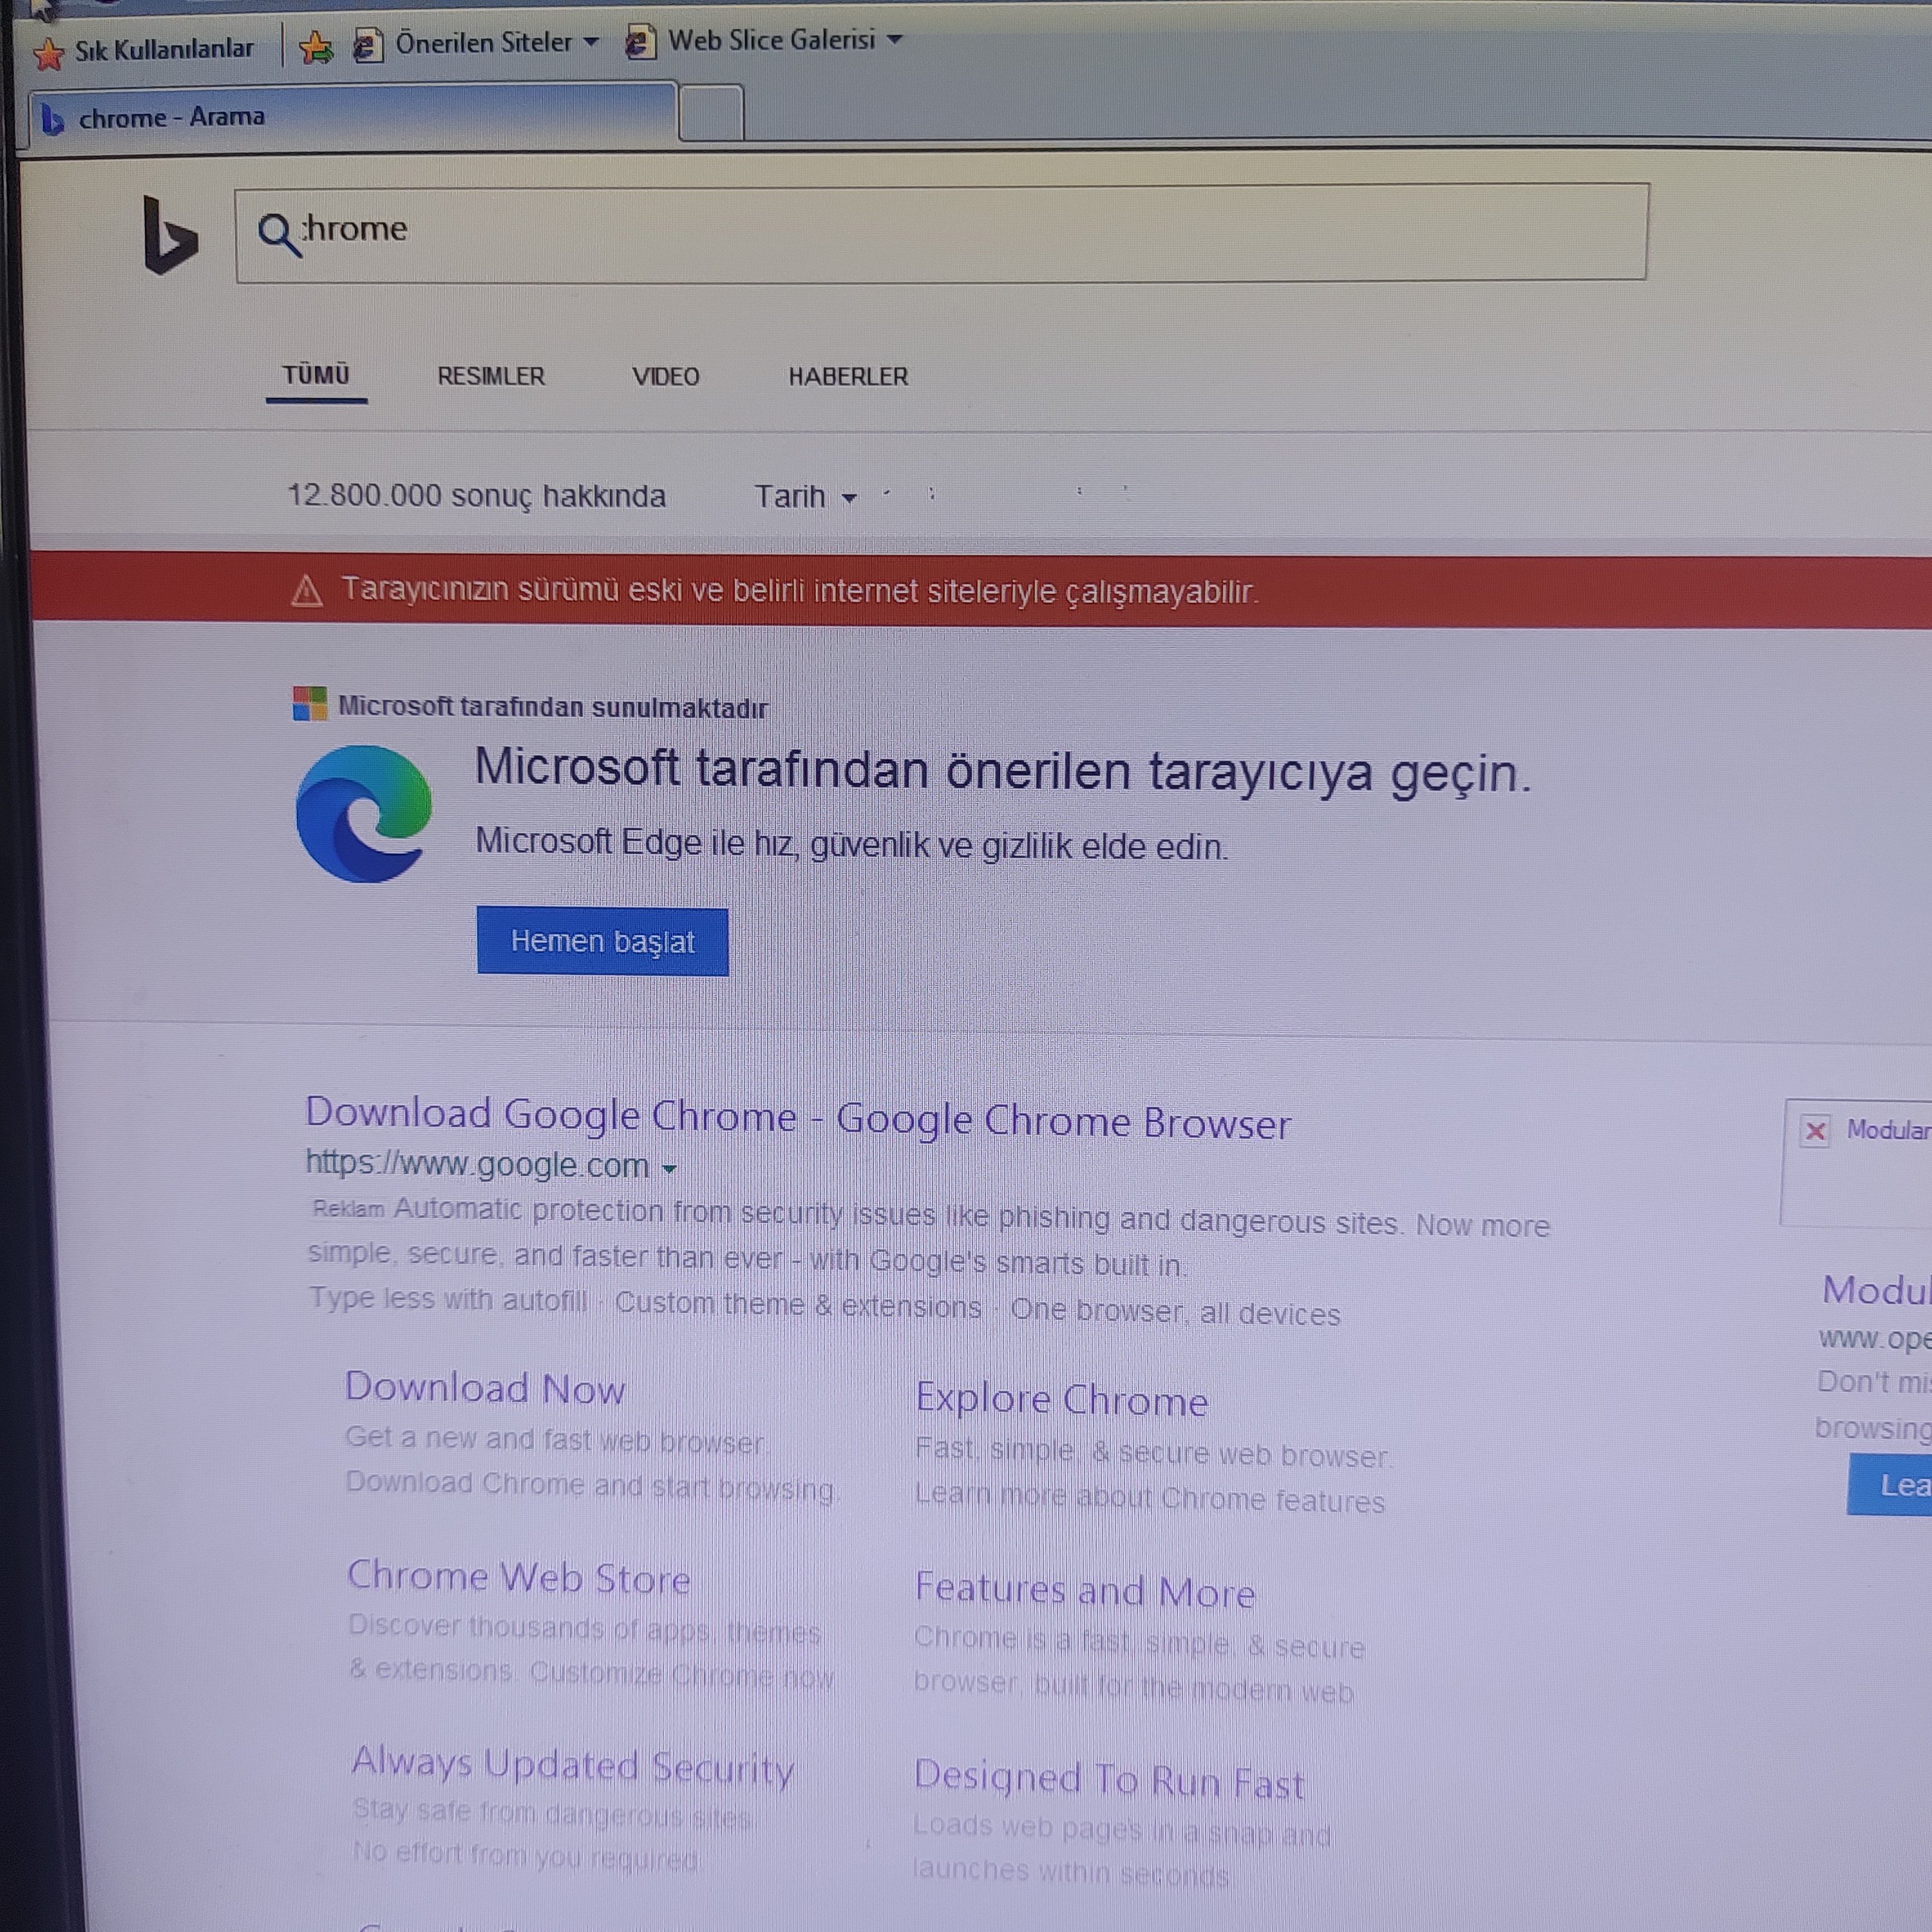The height and width of the screenshot is (1932, 1932).
Task: Open the VIDEO results tab
Action: [665, 377]
